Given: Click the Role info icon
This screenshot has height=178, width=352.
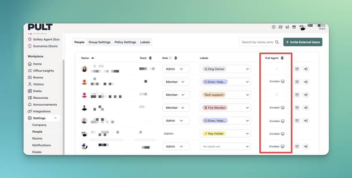Looking at the screenshot, I should click(x=170, y=58).
